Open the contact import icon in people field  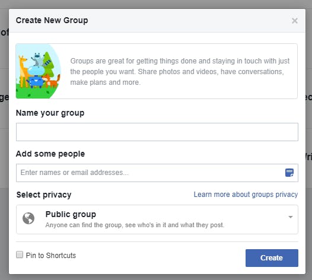click(289, 173)
